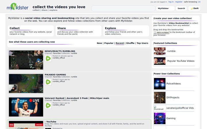Open NEWS/REACTS RUMBLING title link

tap(60, 51)
